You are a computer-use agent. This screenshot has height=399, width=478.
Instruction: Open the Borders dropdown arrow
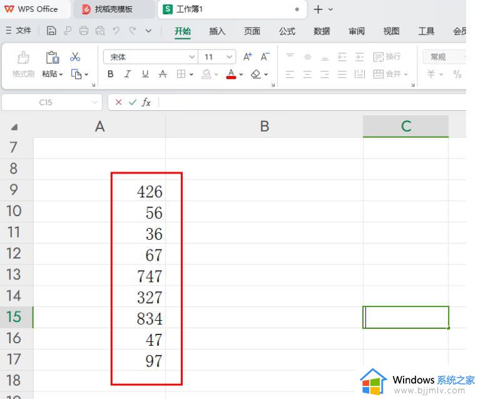pyautogui.click(x=191, y=74)
